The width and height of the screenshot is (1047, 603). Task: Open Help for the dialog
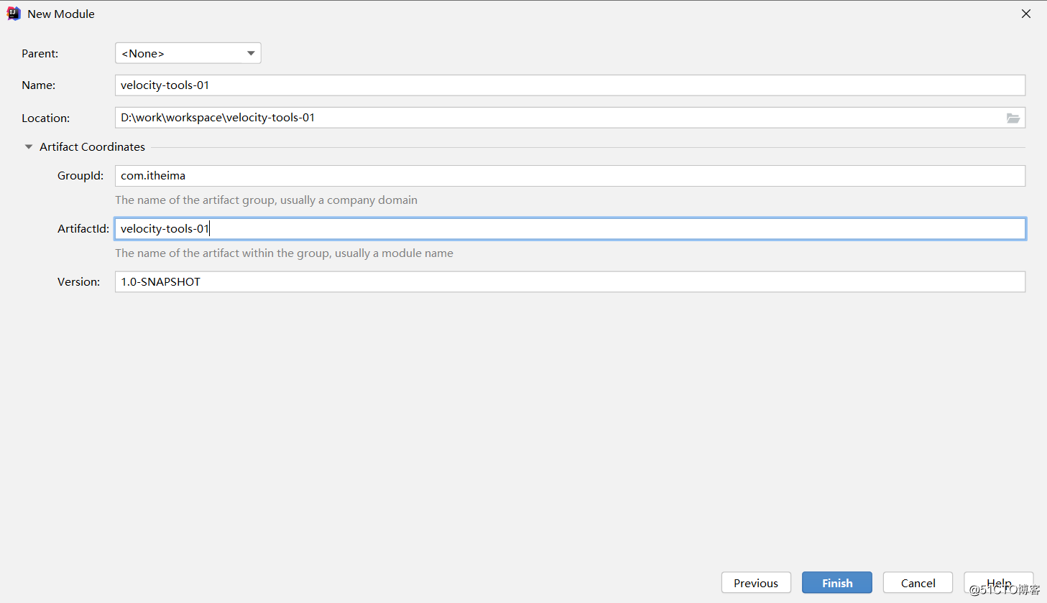pyautogui.click(x=999, y=583)
